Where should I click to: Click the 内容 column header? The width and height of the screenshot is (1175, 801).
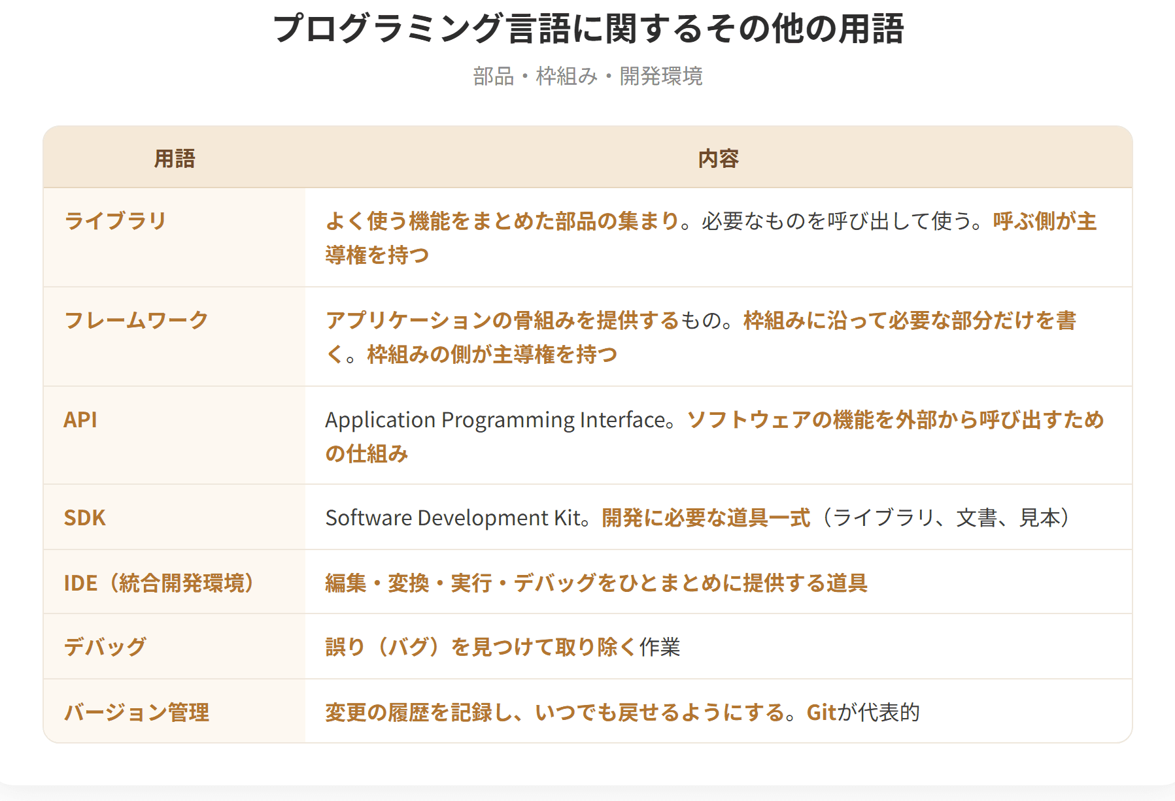[719, 158]
